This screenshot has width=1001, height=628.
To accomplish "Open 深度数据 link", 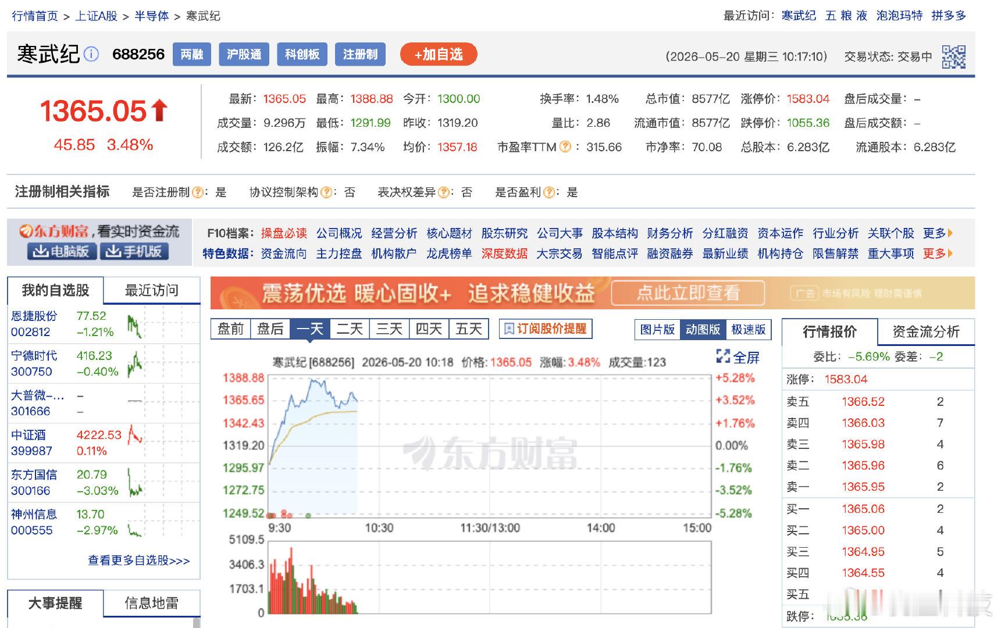I will coord(504,254).
